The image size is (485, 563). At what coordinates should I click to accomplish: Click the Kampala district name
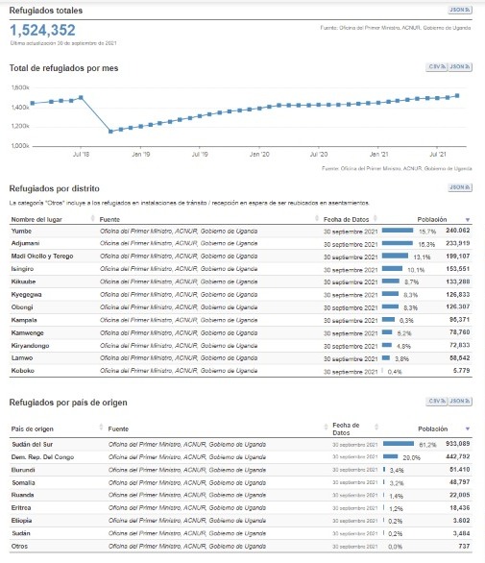[24, 320]
